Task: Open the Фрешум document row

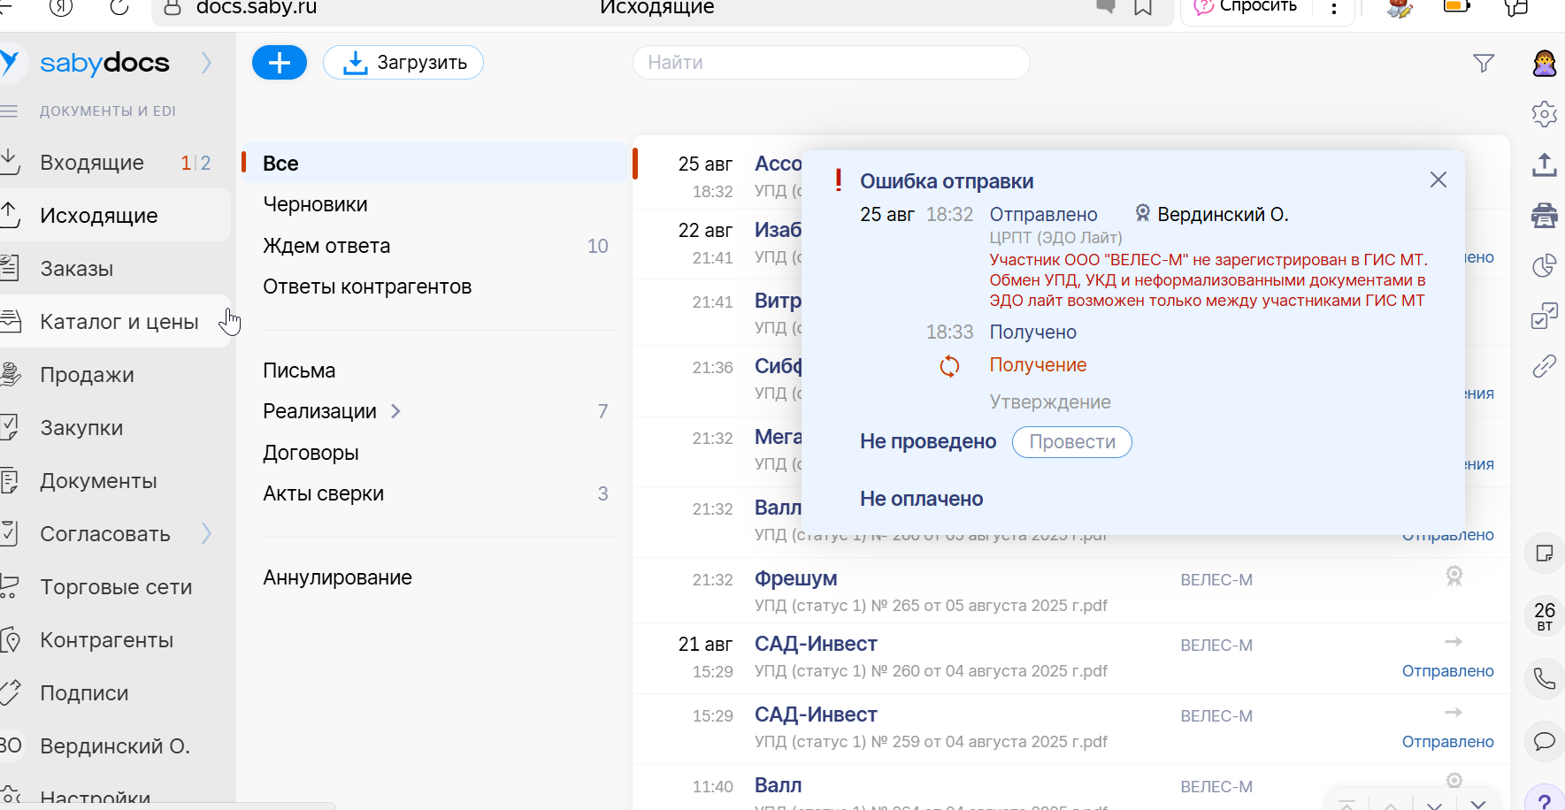Action: click(x=1070, y=591)
